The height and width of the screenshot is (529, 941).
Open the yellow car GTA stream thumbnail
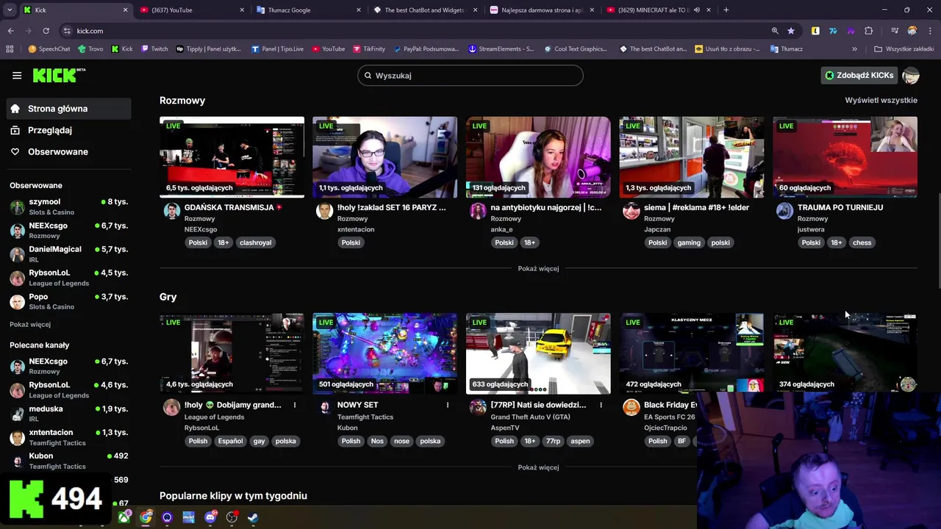click(x=538, y=353)
